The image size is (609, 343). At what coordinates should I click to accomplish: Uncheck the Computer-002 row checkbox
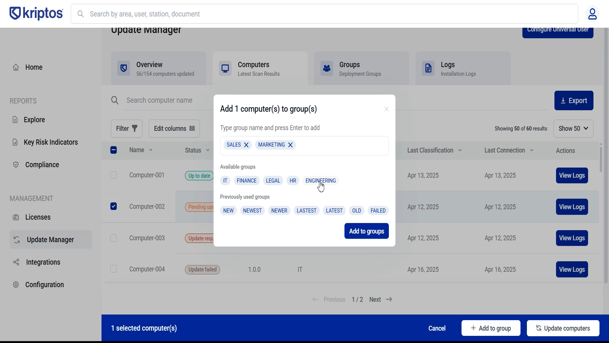point(113,206)
